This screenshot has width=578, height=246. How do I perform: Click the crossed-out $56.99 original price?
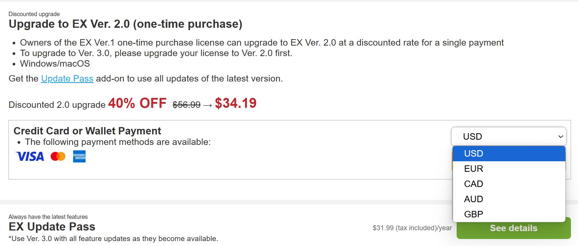(186, 105)
